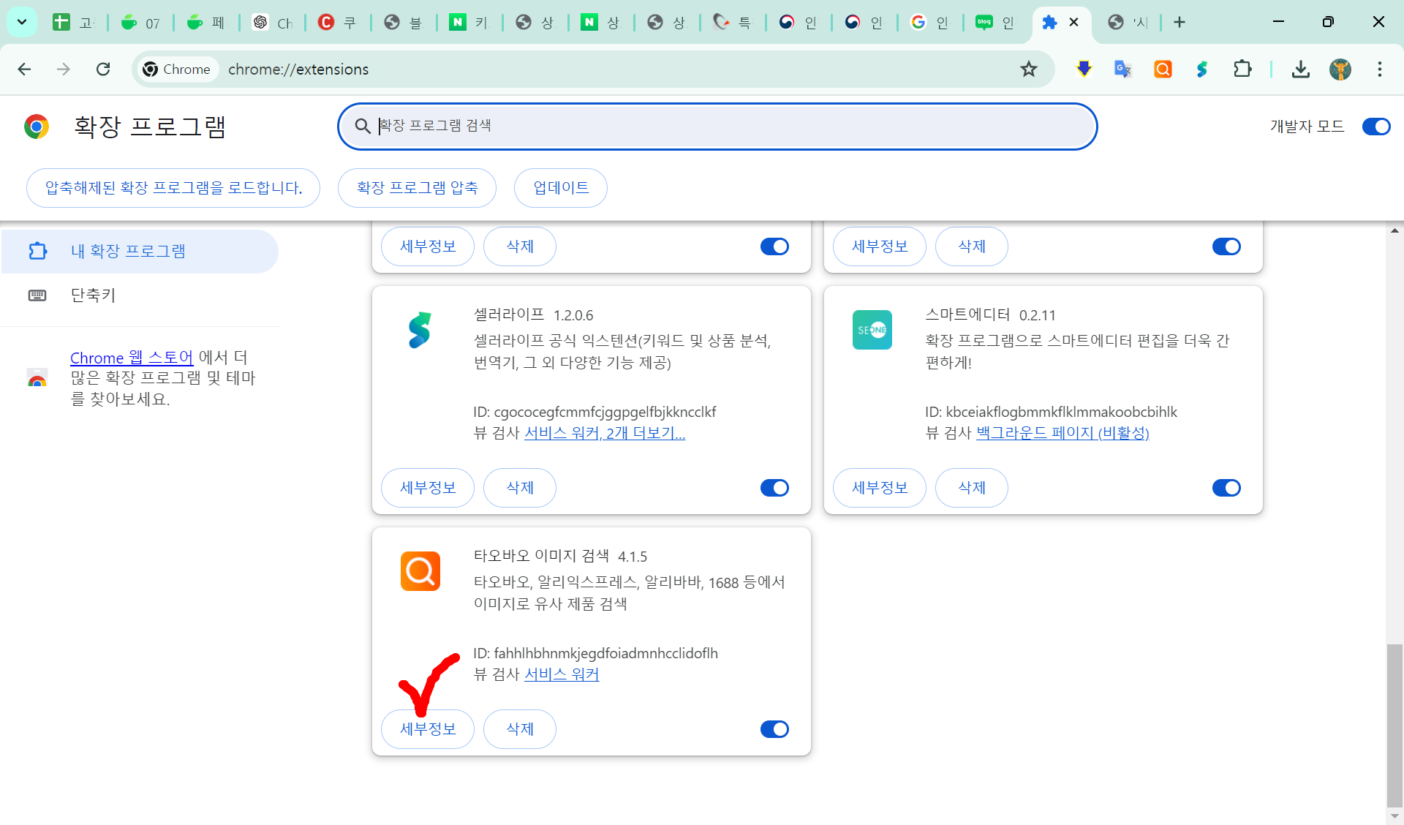Click the profile avatar icon
Image resolution: width=1404 pixels, height=825 pixels.
click(1340, 69)
